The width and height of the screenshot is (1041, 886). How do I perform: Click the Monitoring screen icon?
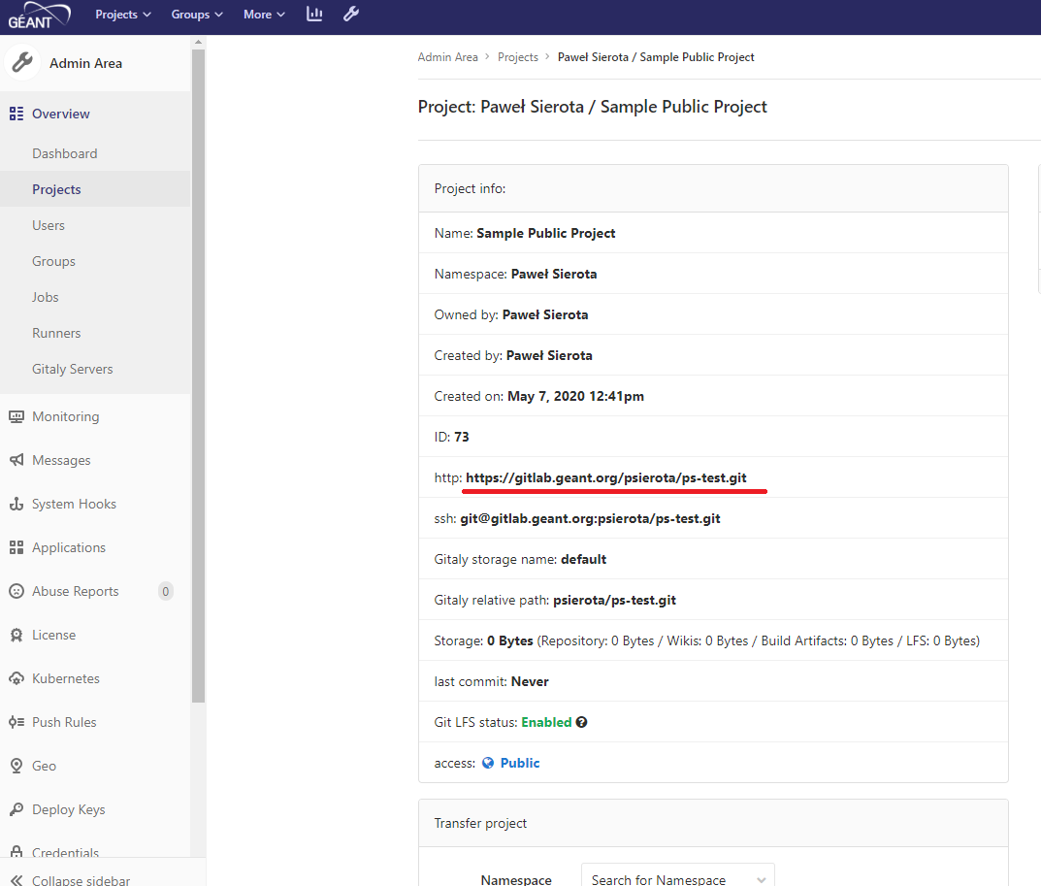[16, 416]
